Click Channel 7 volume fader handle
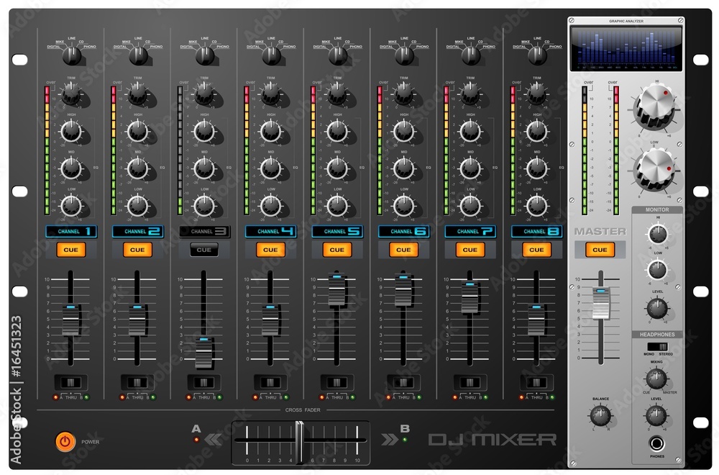The height and width of the screenshot is (475, 719). tap(470, 298)
